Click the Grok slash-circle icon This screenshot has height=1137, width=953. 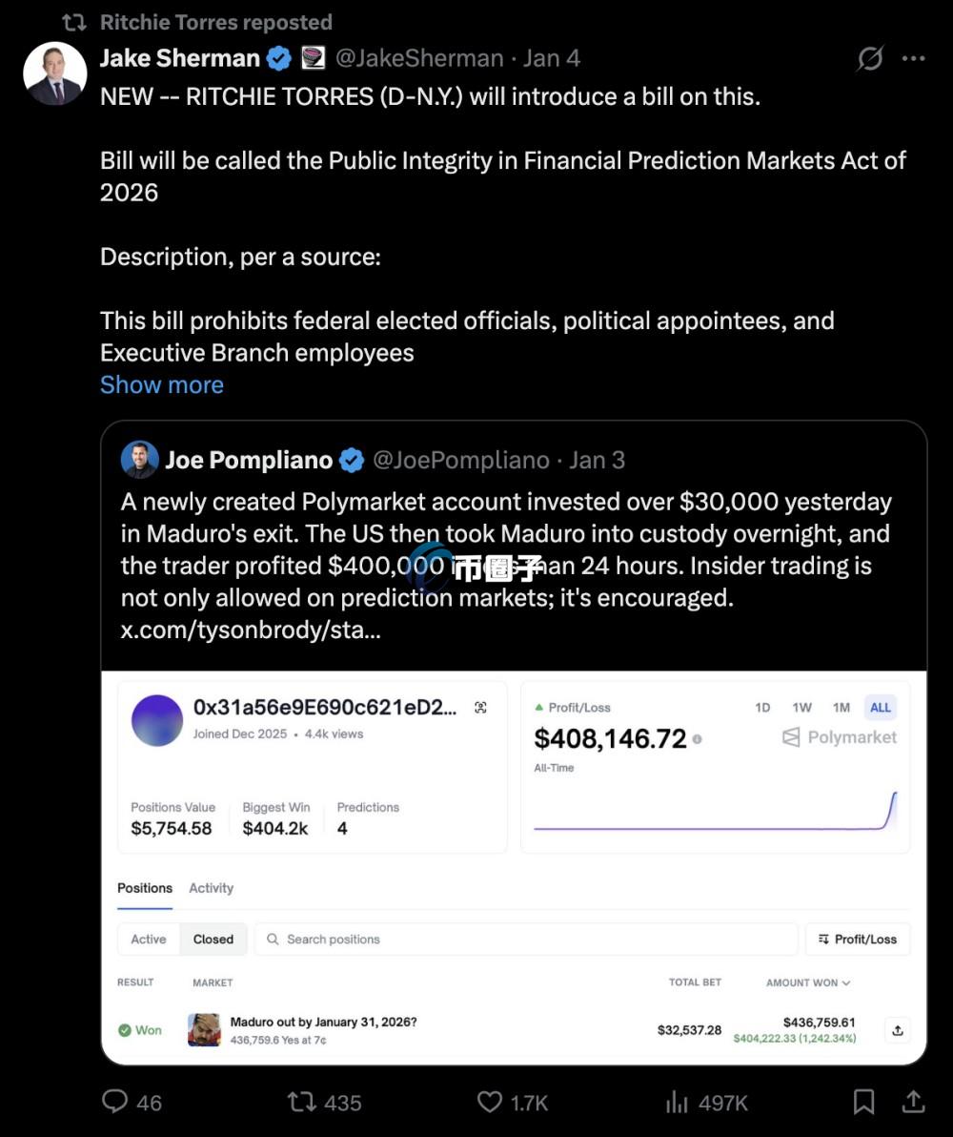(869, 58)
